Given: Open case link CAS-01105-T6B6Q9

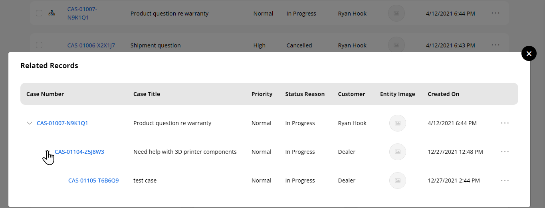Looking at the screenshot, I should (93, 181).
